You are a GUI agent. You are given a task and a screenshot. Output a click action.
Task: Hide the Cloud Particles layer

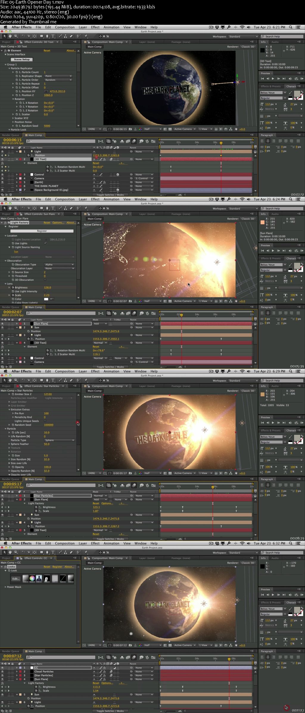[2, 671]
